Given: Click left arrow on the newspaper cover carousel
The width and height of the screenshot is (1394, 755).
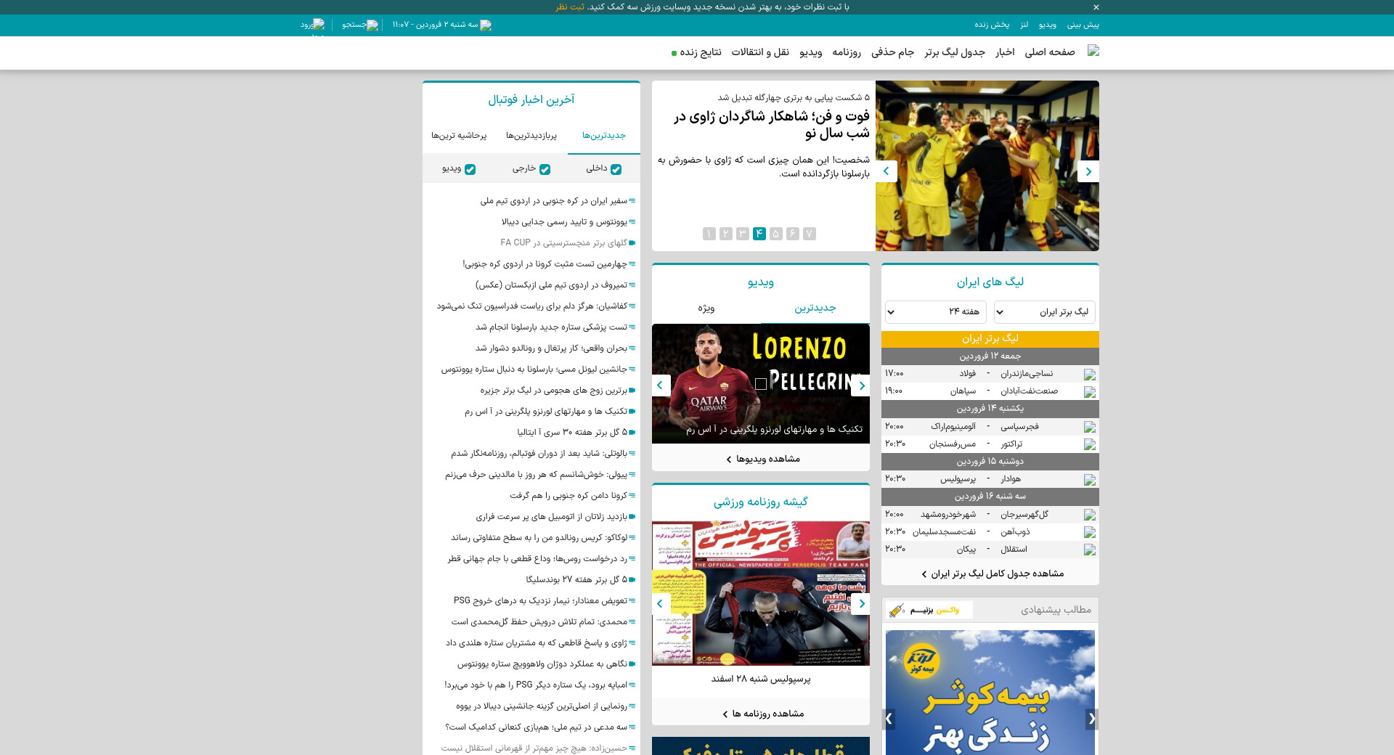Looking at the screenshot, I should click(661, 603).
